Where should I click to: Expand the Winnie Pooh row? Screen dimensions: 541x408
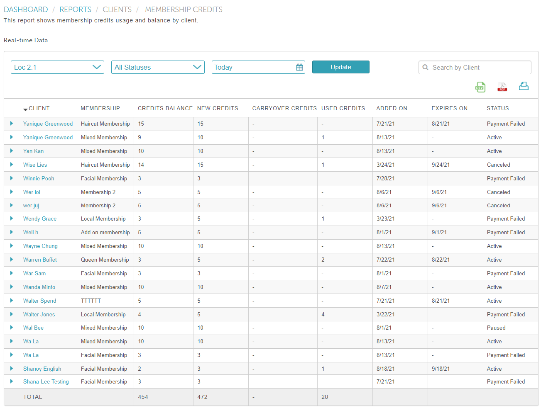pyautogui.click(x=12, y=178)
